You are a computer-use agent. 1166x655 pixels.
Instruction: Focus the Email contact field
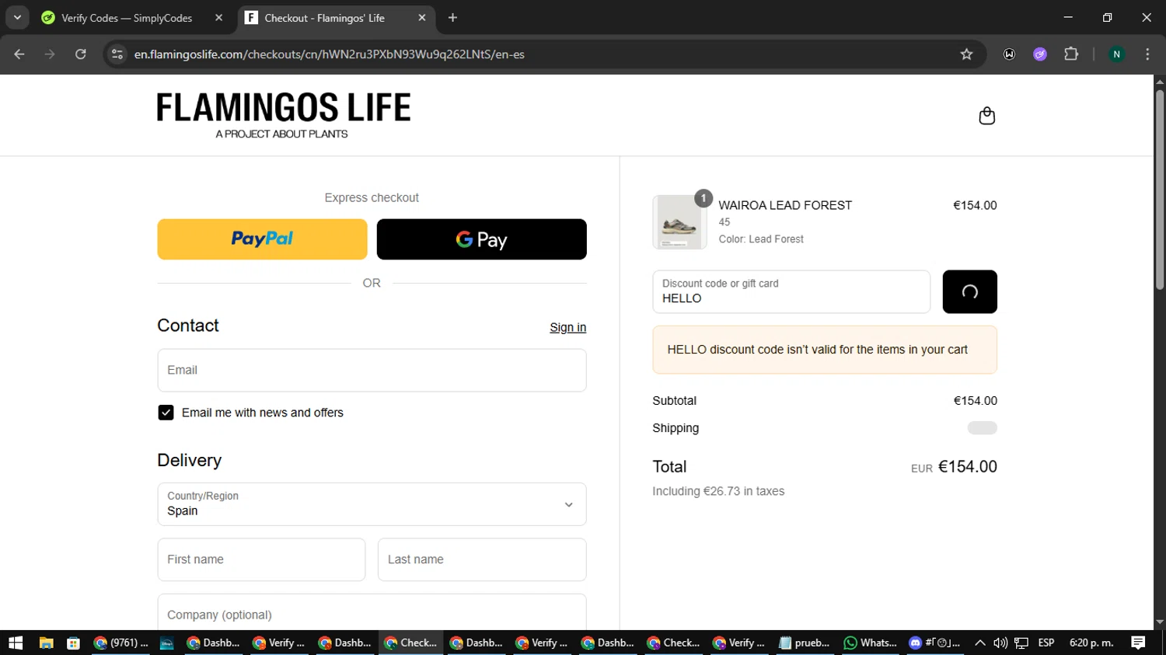pyautogui.click(x=372, y=371)
